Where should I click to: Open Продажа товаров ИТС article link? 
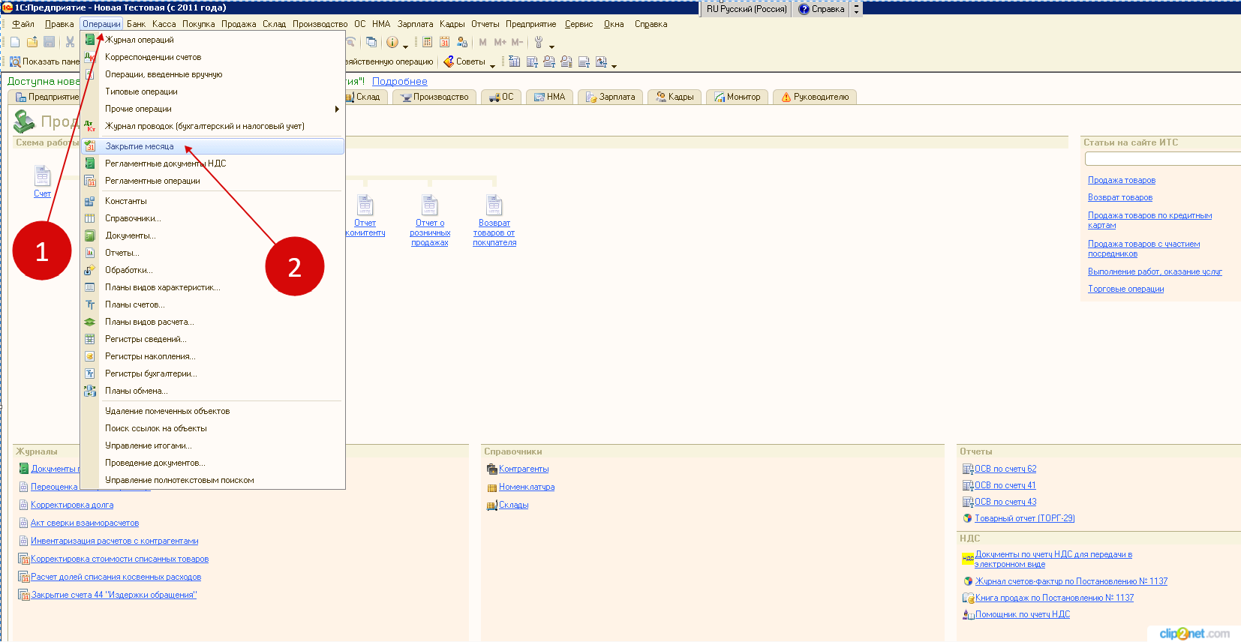click(x=1122, y=180)
